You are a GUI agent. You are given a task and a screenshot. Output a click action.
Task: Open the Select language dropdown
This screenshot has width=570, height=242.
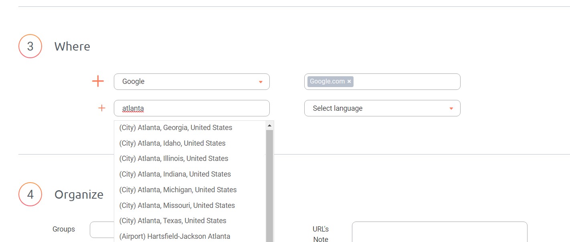pyautogui.click(x=382, y=108)
